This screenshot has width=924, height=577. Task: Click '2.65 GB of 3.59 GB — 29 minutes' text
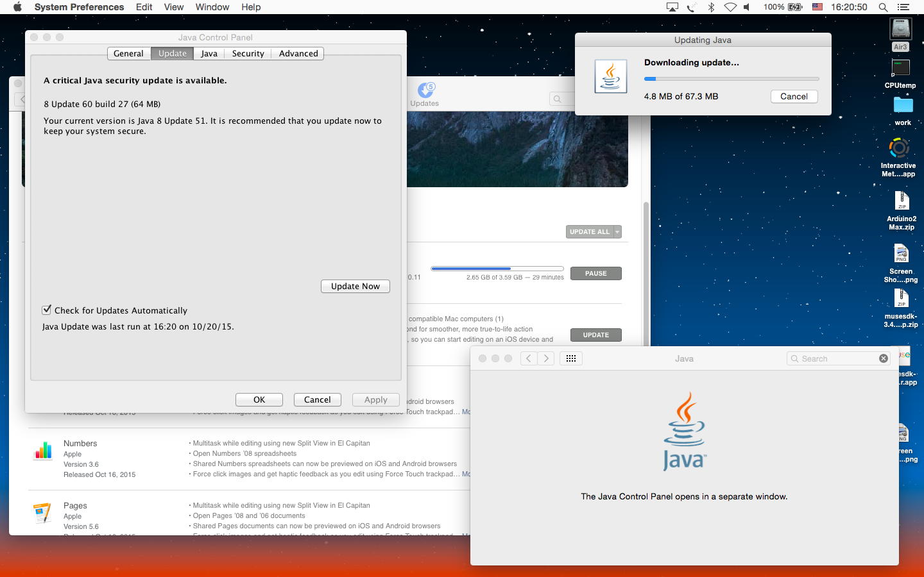tap(515, 278)
